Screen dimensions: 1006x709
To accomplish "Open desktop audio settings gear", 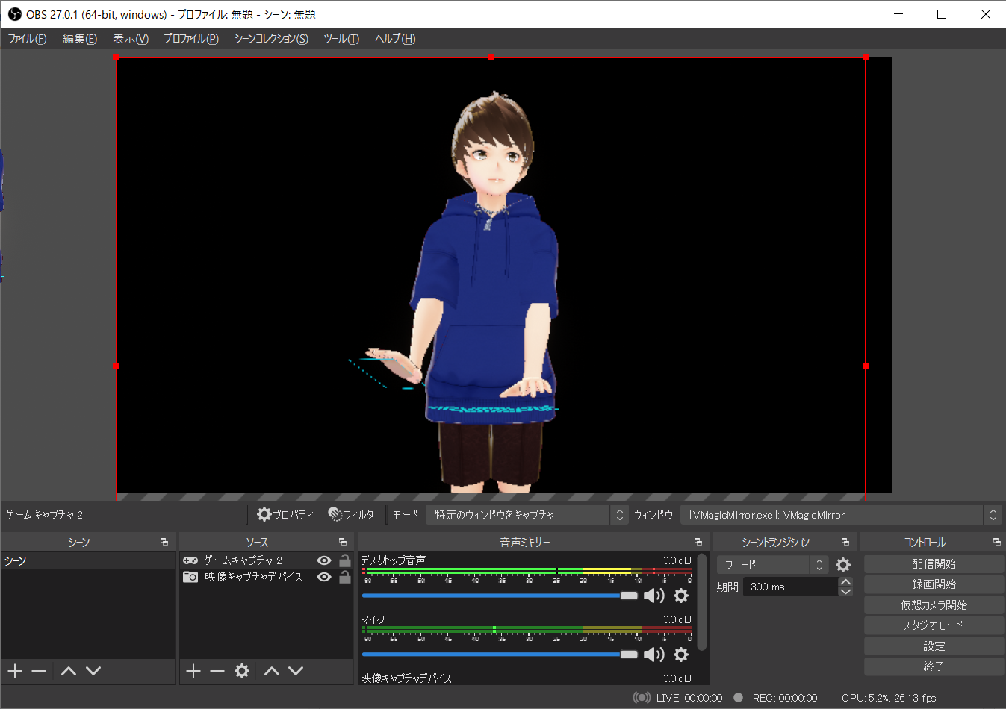I will tap(681, 596).
